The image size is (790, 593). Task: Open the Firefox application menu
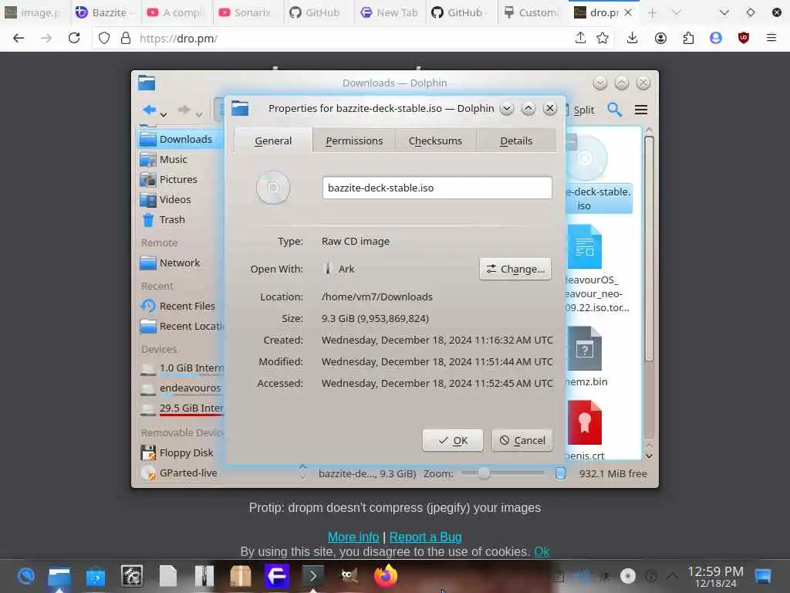[x=771, y=38]
